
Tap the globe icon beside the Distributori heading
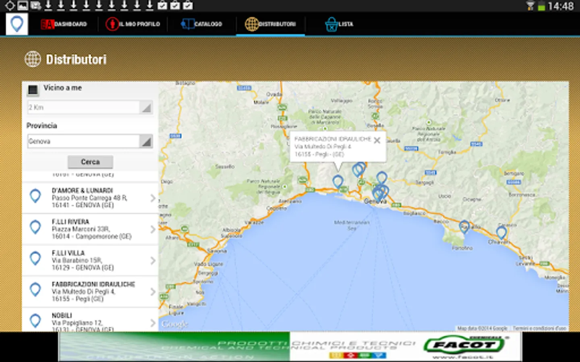pyautogui.click(x=33, y=59)
